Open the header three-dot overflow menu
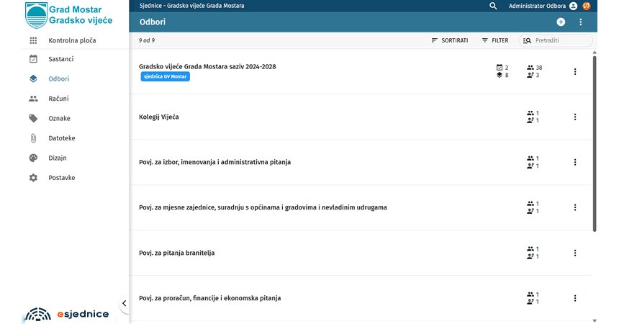Image resolution: width=619 pixels, height=324 pixels. (581, 22)
